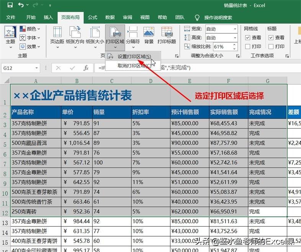
Task: Click the 操作说明搜索 lightbulb search box
Action: tap(213, 18)
